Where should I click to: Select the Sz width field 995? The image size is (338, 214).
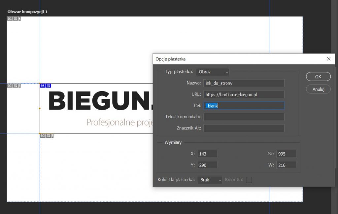(286, 154)
